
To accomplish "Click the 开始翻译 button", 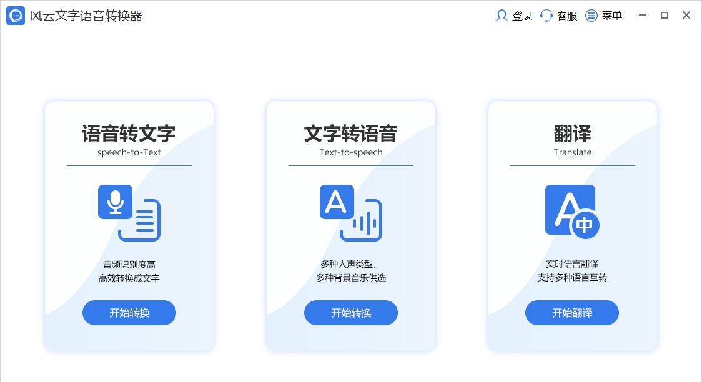I will 572,313.
